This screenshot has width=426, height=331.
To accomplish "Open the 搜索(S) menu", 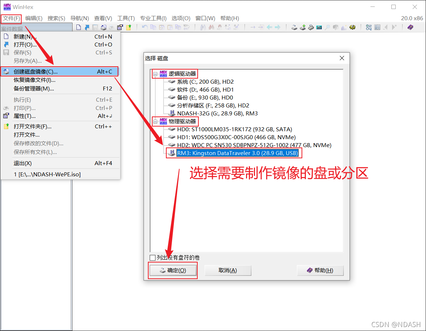I will pos(56,18).
